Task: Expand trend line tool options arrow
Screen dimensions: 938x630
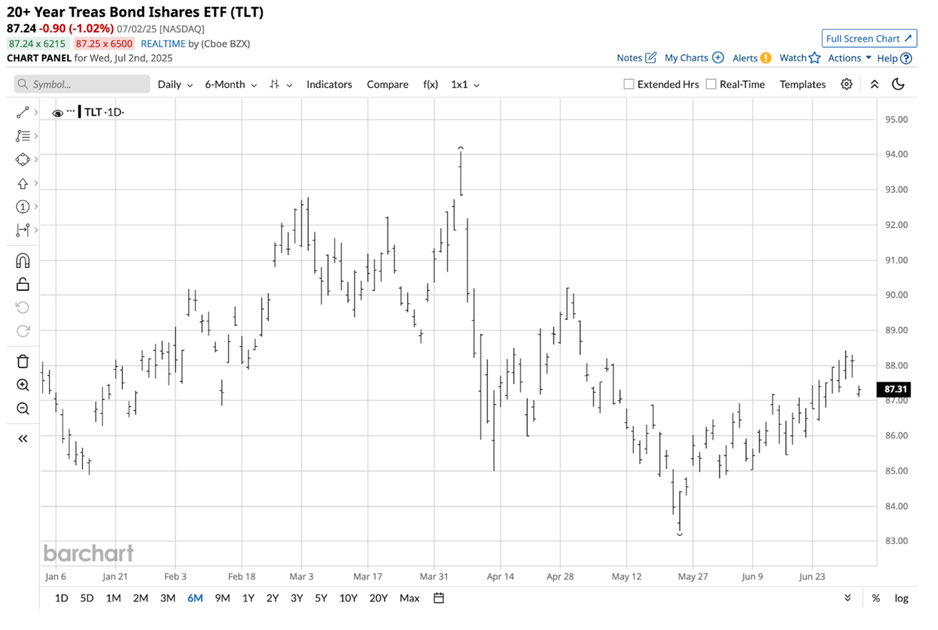Action: (x=36, y=112)
